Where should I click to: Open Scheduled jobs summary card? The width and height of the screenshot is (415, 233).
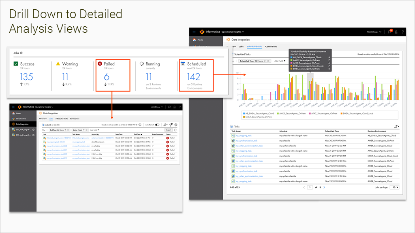coord(196,75)
